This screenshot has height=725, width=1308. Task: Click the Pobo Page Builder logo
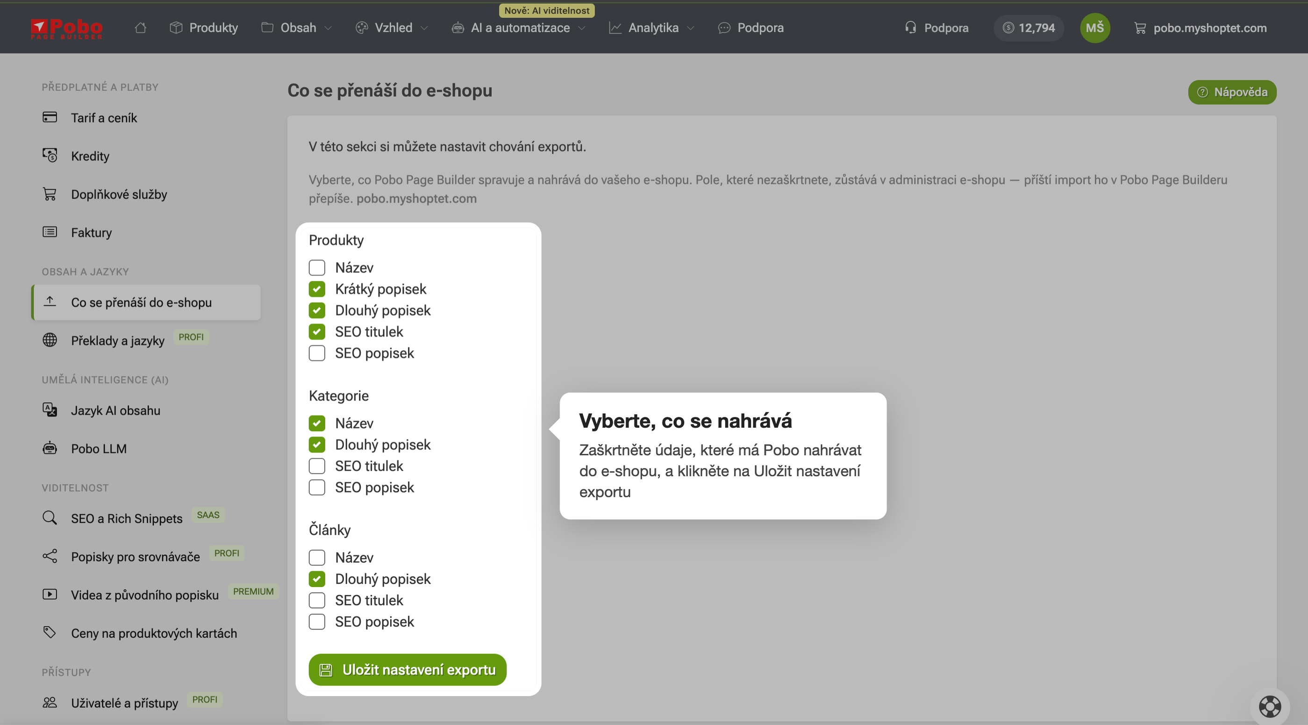(x=66, y=29)
